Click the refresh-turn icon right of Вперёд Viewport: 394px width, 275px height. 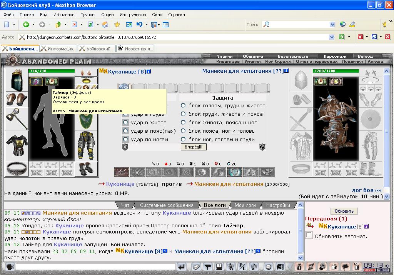[262, 147]
